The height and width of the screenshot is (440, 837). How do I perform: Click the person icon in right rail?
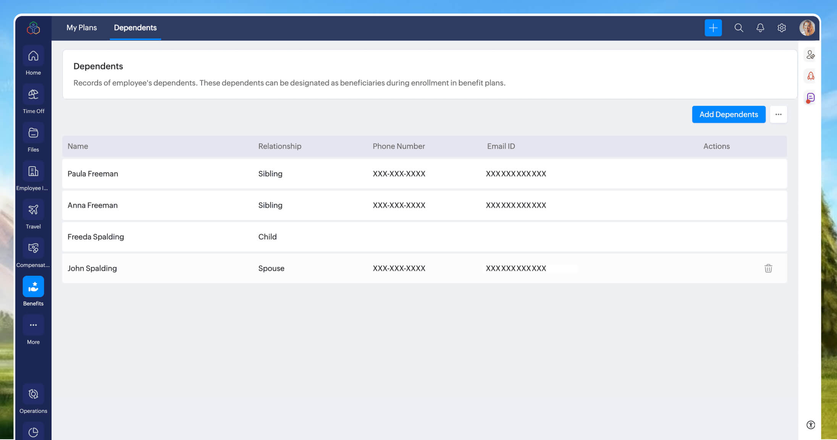tap(810, 55)
